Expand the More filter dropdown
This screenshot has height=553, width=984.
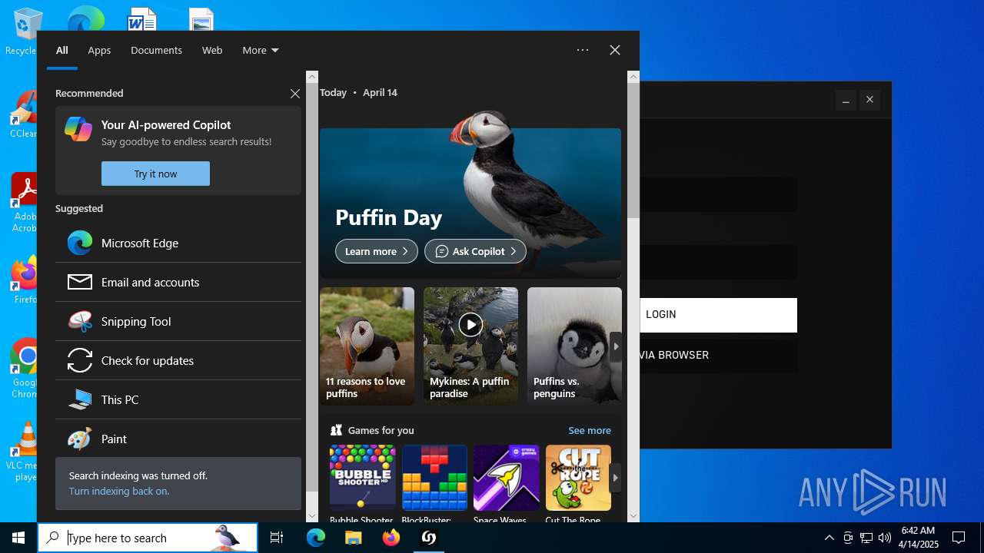point(261,50)
